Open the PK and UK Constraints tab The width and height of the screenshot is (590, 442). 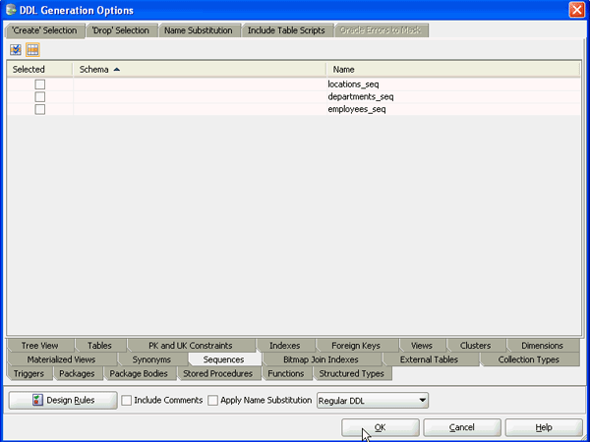coord(191,346)
